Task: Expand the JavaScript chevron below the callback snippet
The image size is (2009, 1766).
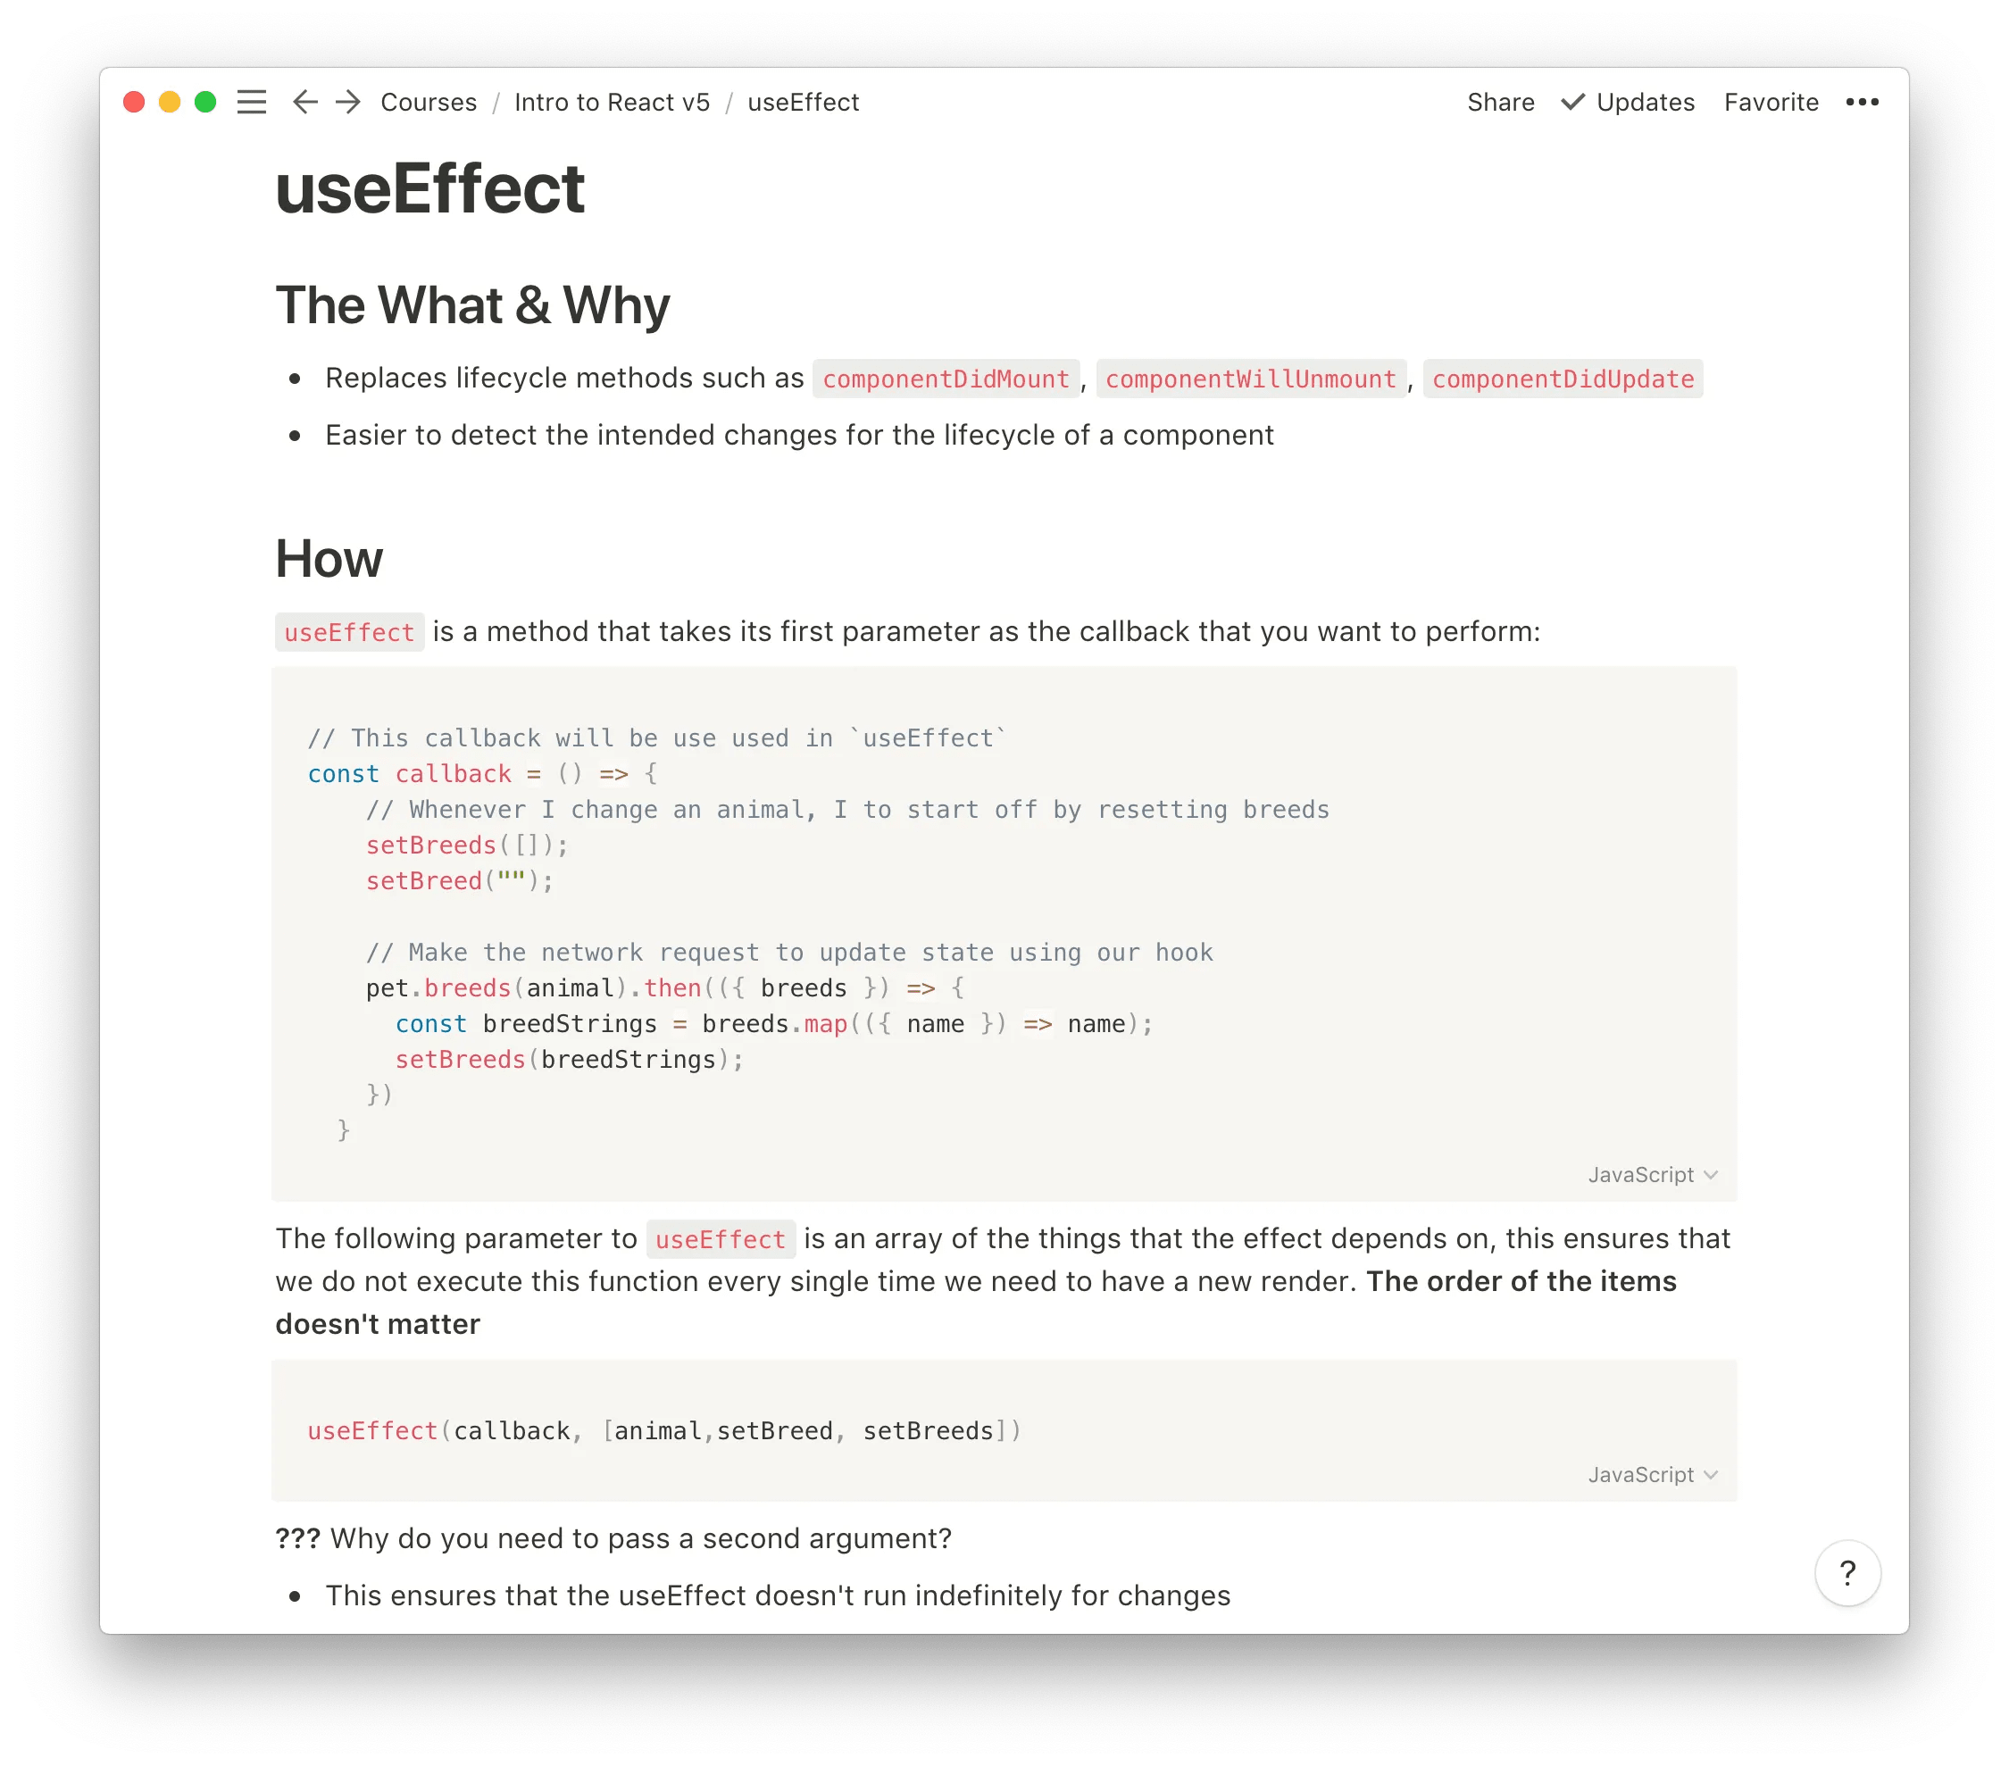Action: 1710,1173
